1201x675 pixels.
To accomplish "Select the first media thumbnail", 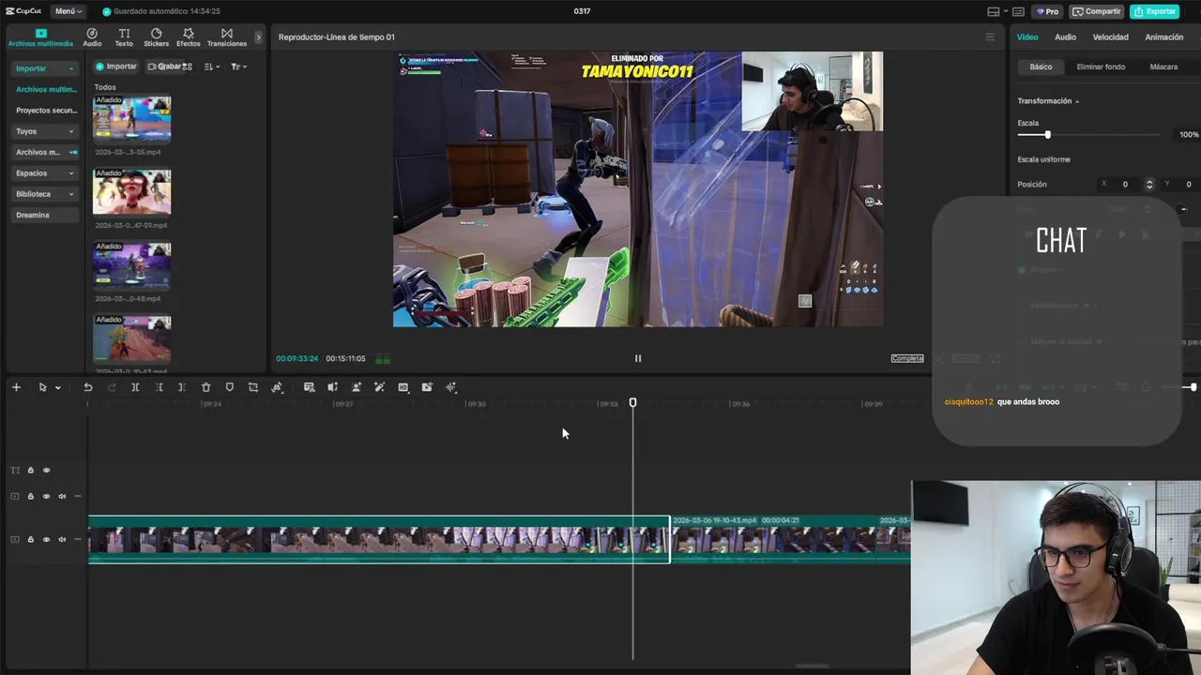I will click(x=131, y=119).
